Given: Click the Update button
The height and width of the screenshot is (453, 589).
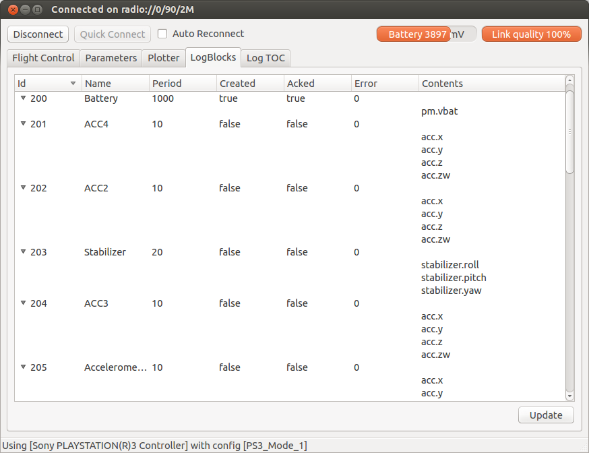Looking at the screenshot, I should tap(546, 415).
